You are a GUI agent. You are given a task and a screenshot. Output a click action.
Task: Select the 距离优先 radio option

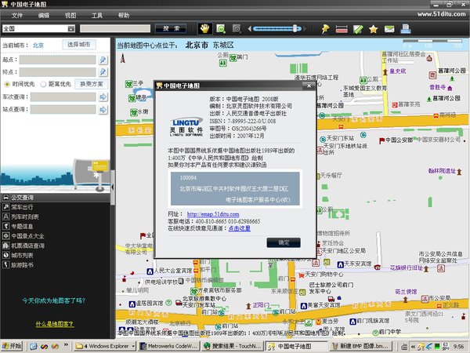click(x=42, y=83)
